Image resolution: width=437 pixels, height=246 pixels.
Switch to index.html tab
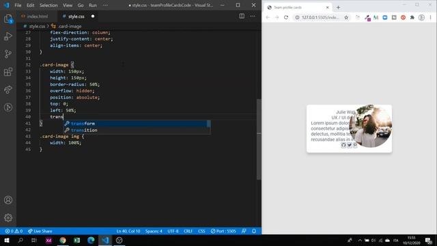tap(37, 16)
